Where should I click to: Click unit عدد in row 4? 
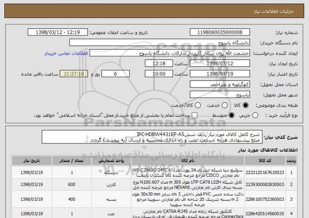pyautogui.click(x=111, y=214)
